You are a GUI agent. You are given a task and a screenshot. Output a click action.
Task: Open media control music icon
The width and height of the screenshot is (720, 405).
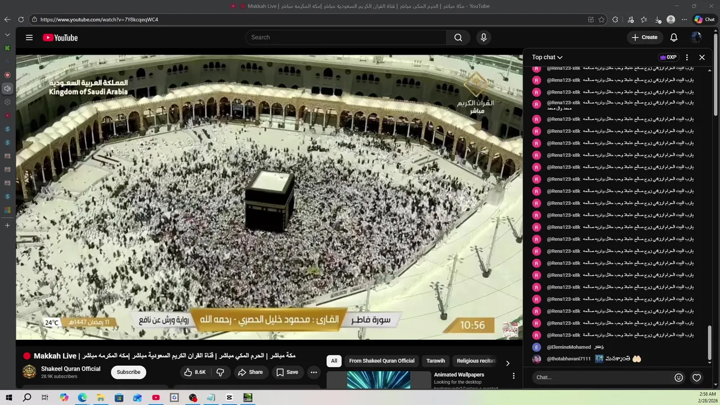point(631,19)
